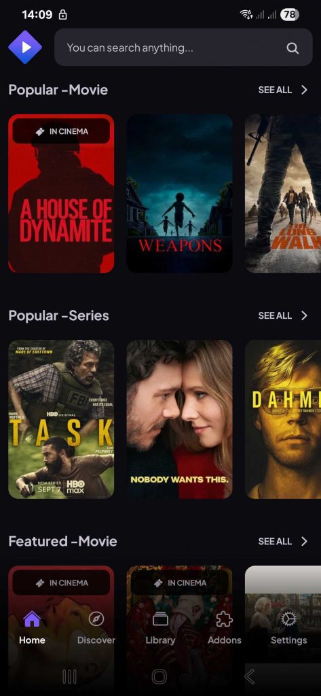Open the Discover compass icon
The width and height of the screenshot is (321, 696).
[x=96, y=619]
